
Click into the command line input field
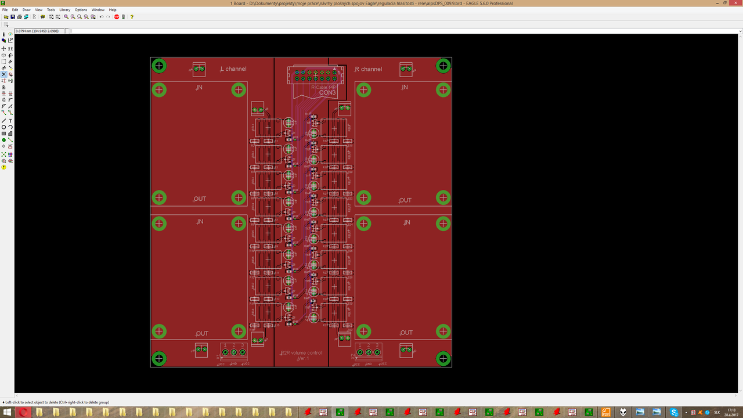406,31
